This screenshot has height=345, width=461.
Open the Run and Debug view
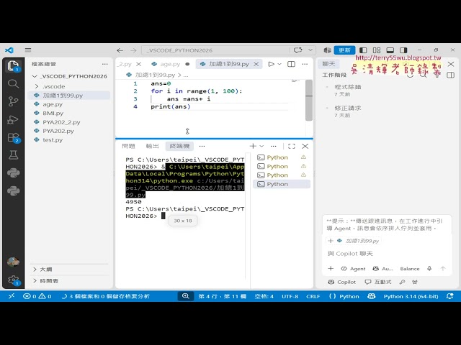(x=13, y=120)
